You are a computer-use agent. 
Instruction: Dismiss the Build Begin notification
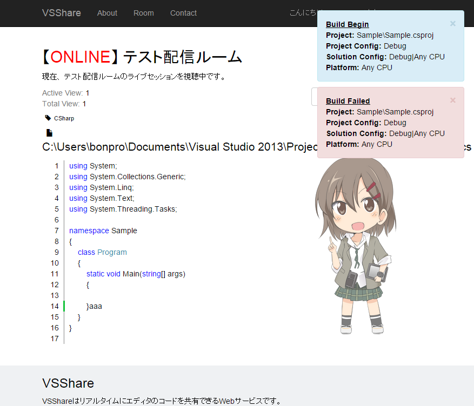coord(452,23)
